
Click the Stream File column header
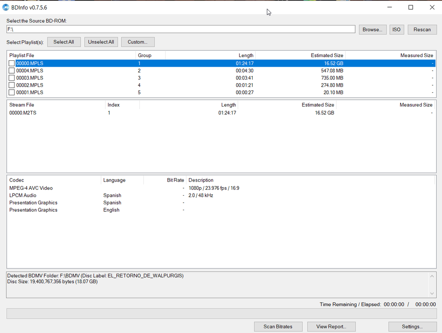pyautogui.click(x=56, y=105)
